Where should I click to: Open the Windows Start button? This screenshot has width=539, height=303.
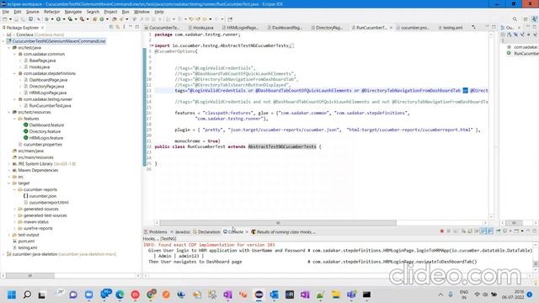(x=12, y=295)
